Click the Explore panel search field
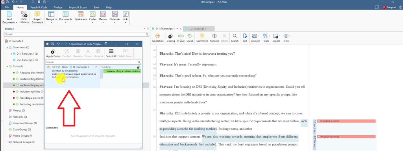 (x=77, y=34)
